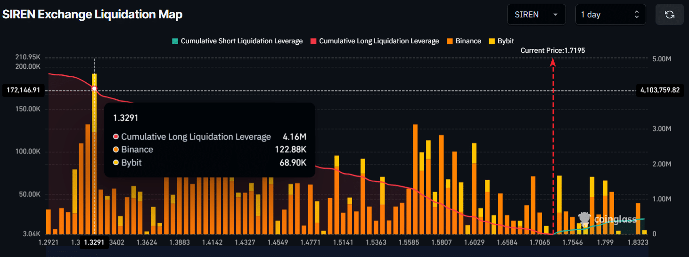
Task: Toggle Cumulative Short Liquidation Leverage legend series
Action: pos(237,41)
